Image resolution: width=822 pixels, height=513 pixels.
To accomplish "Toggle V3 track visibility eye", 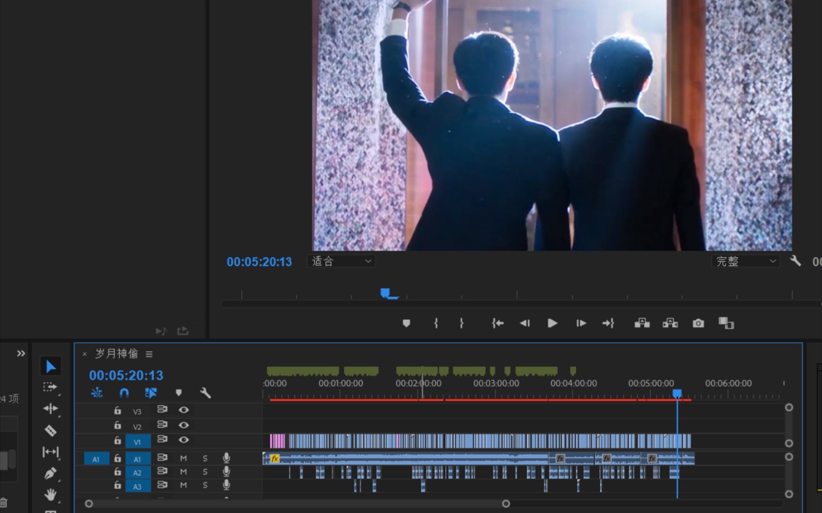I will pos(184,410).
